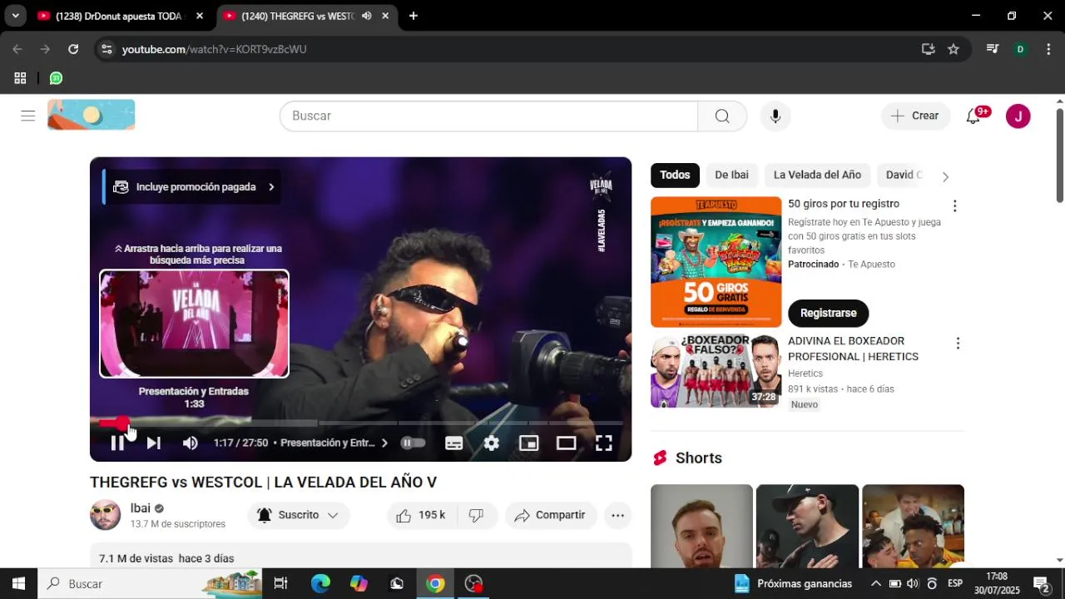View site information icon in address bar
Viewport: 1065px width, 599px height.
coord(106,49)
